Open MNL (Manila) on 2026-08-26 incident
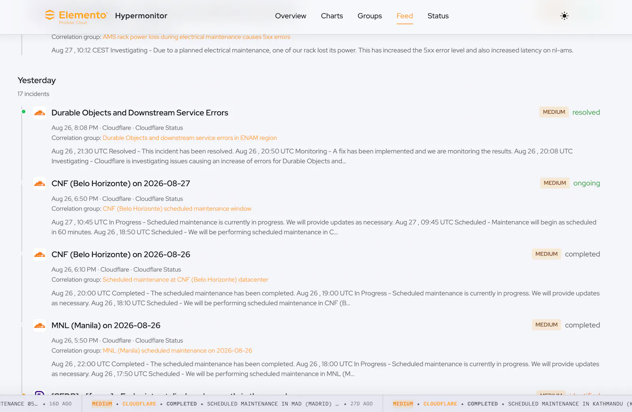632x412 pixels. tap(106, 325)
